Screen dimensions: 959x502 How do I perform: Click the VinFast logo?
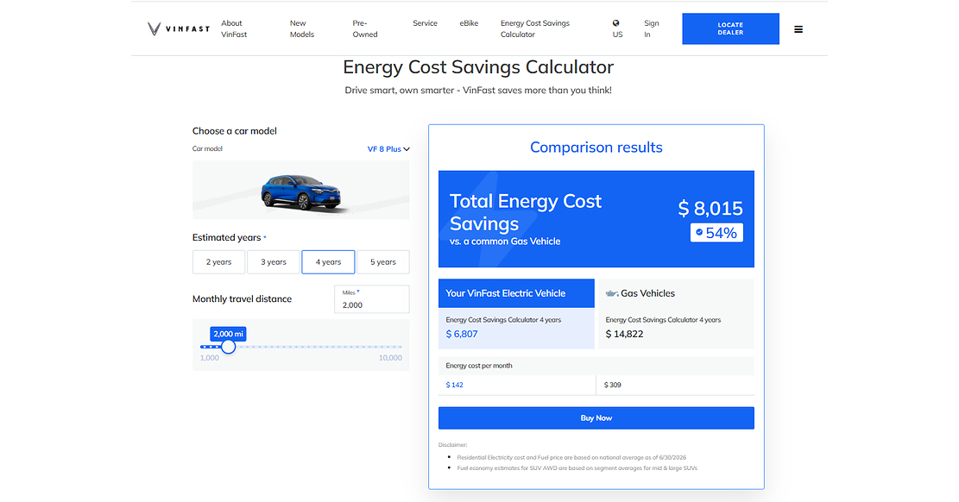[x=178, y=28]
